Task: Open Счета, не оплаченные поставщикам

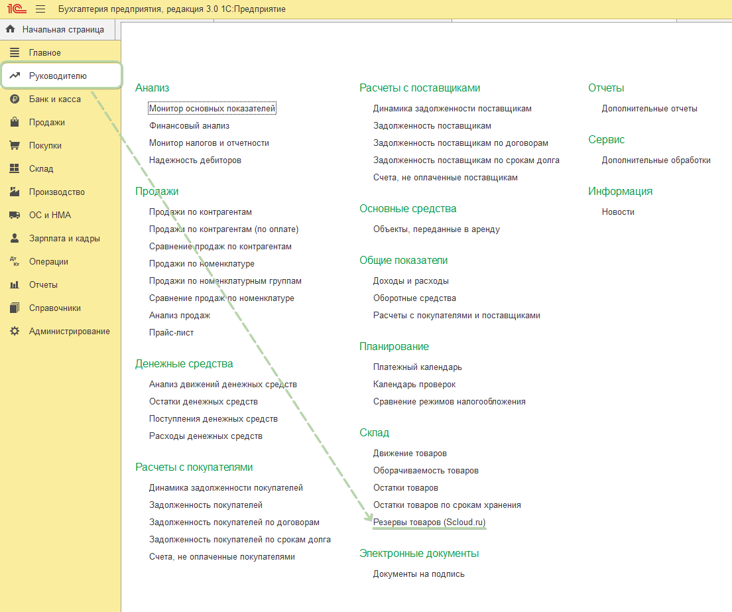Action: pyautogui.click(x=446, y=178)
